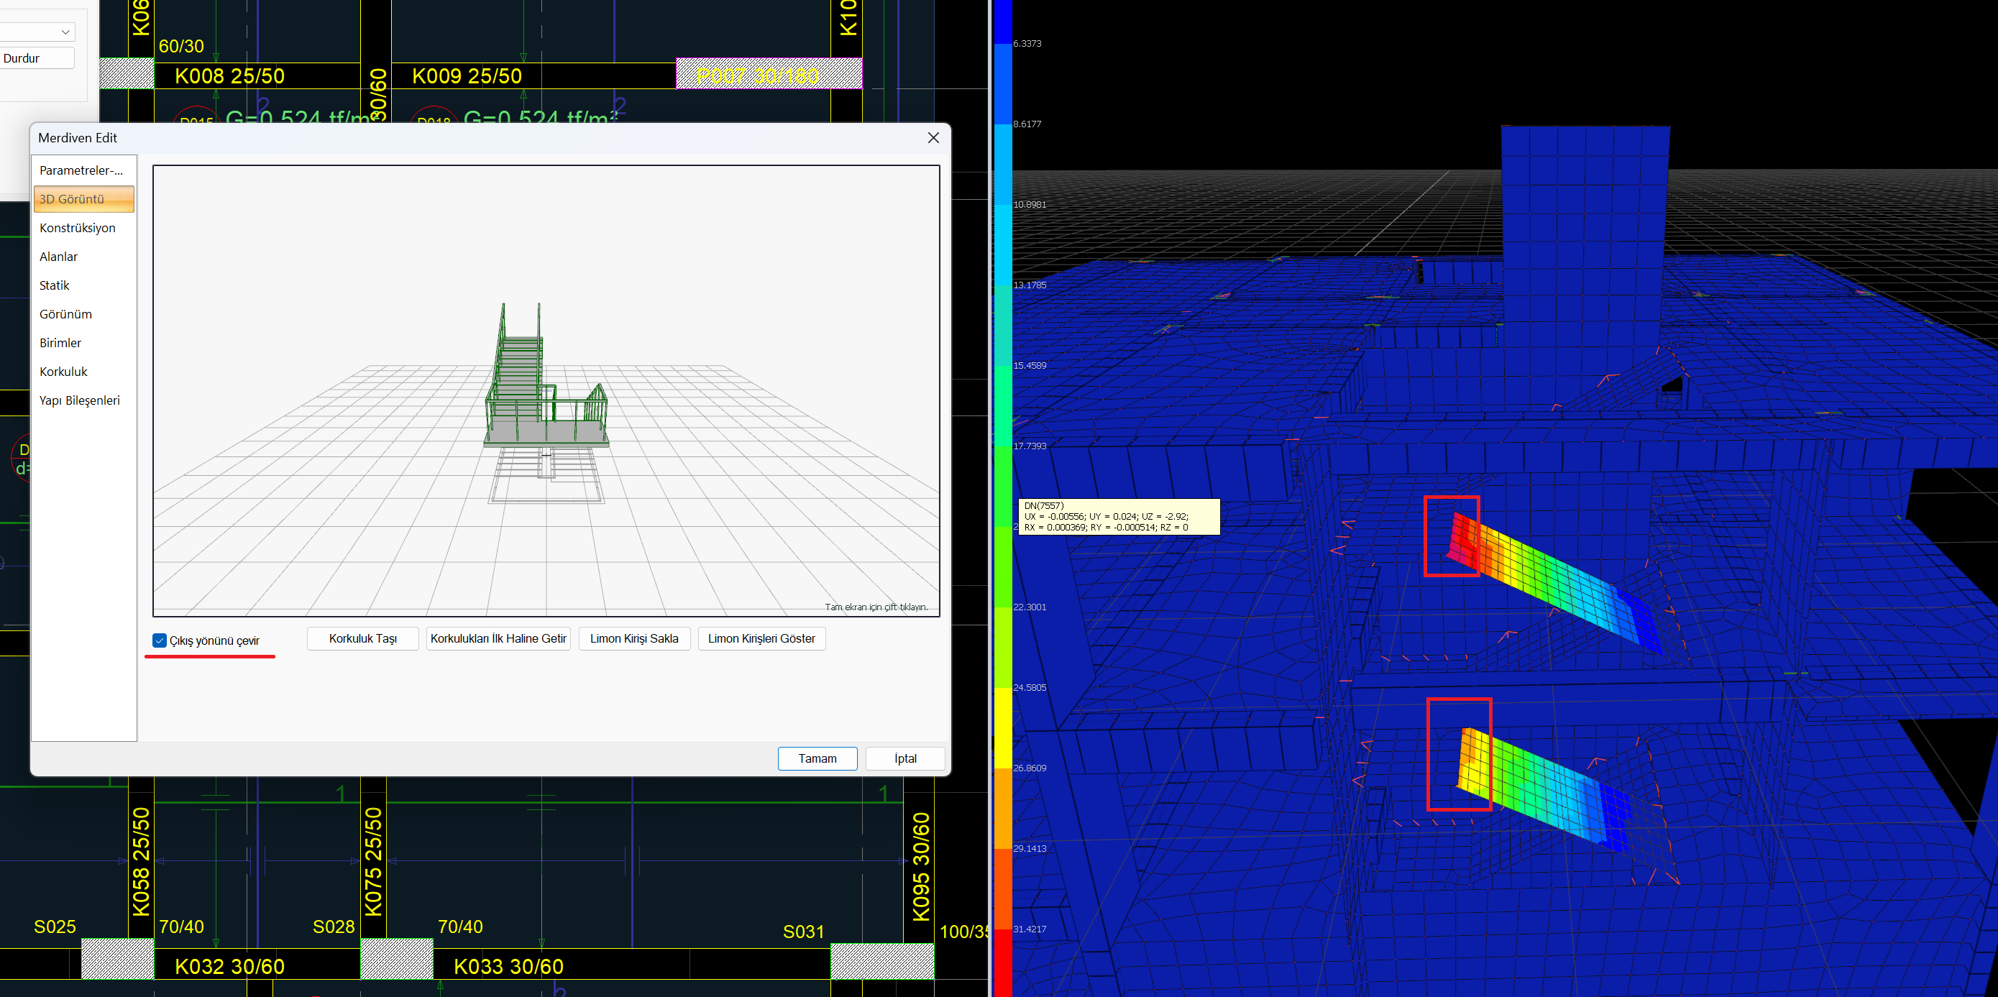The width and height of the screenshot is (1998, 997).
Task: Open the Parametreler tab in Merdiven Edit
Action: [x=84, y=170]
